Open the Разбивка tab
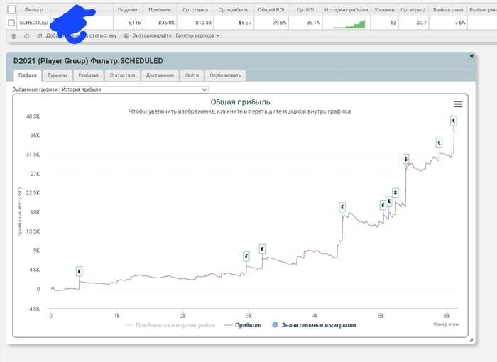The image size is (497, 362). tap(88, 75)
